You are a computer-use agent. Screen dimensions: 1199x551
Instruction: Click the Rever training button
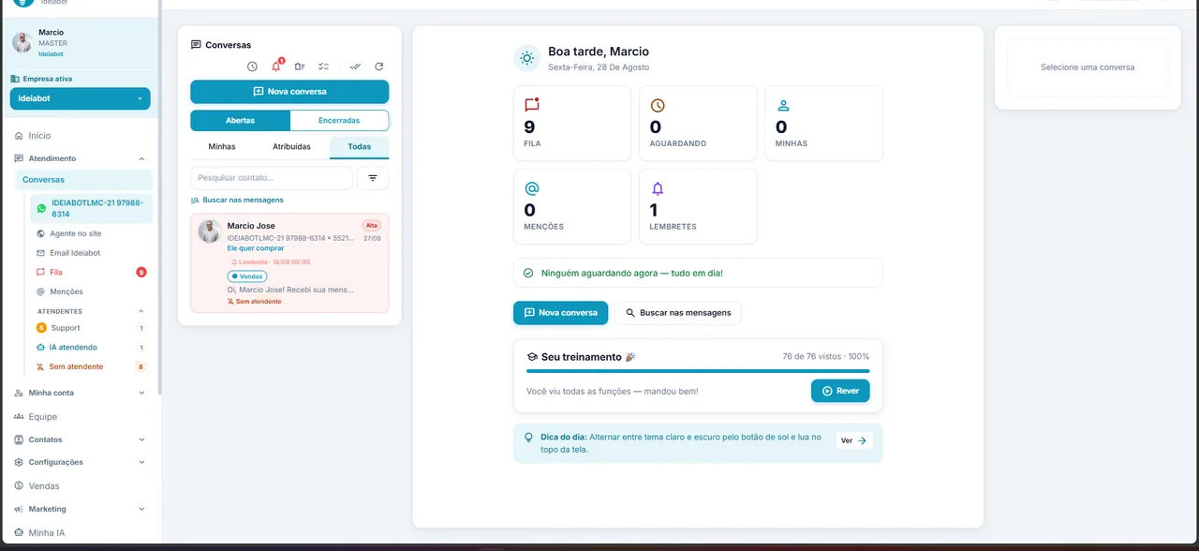840,391
